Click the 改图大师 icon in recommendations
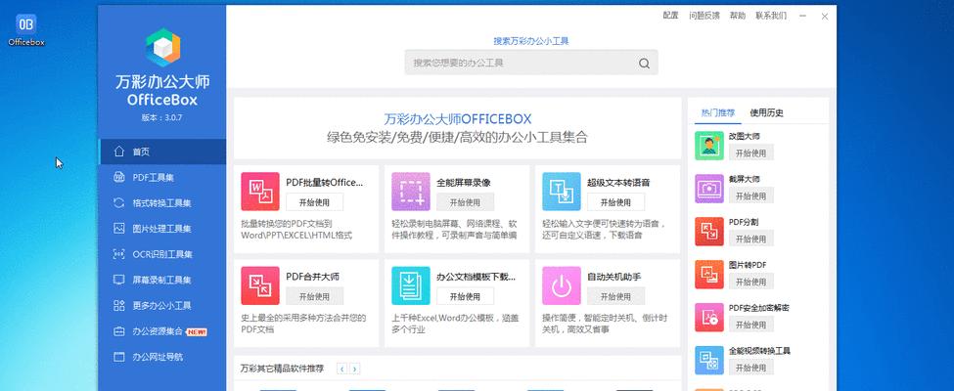 point(709,146)
